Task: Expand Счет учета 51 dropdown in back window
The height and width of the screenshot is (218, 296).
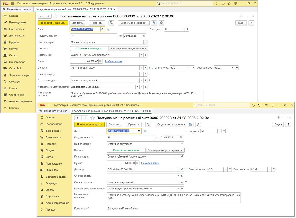Action: coord(183,30)
